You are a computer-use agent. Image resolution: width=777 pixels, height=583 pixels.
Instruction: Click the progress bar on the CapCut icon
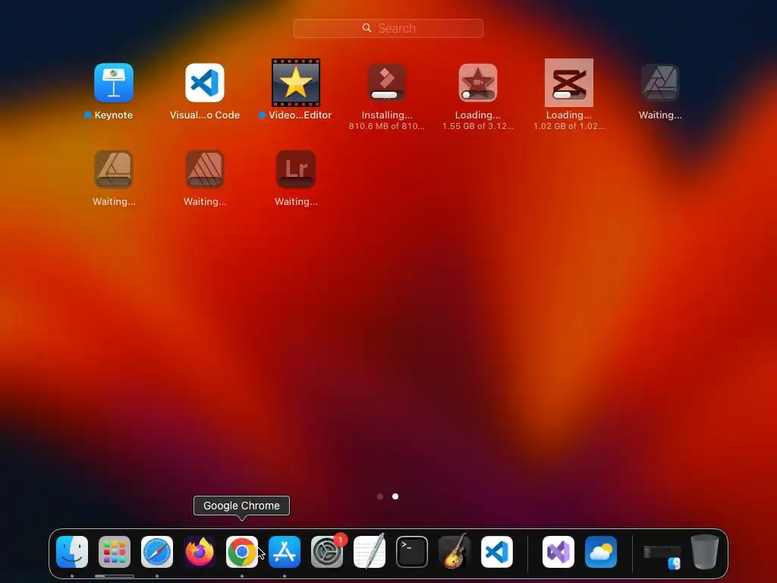[x=569, y=95]
